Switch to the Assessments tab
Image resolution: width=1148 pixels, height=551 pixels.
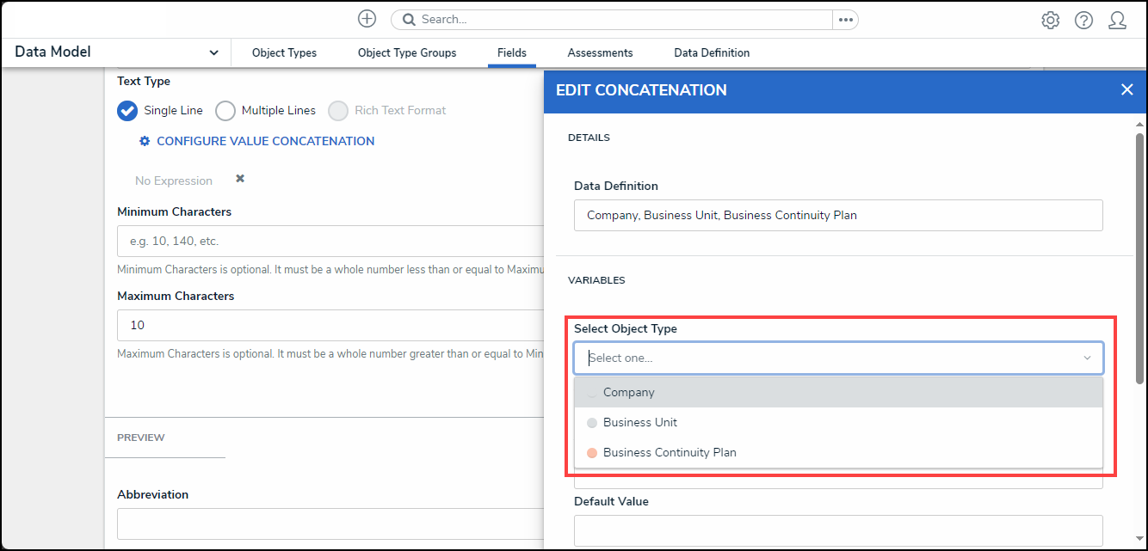600,53
